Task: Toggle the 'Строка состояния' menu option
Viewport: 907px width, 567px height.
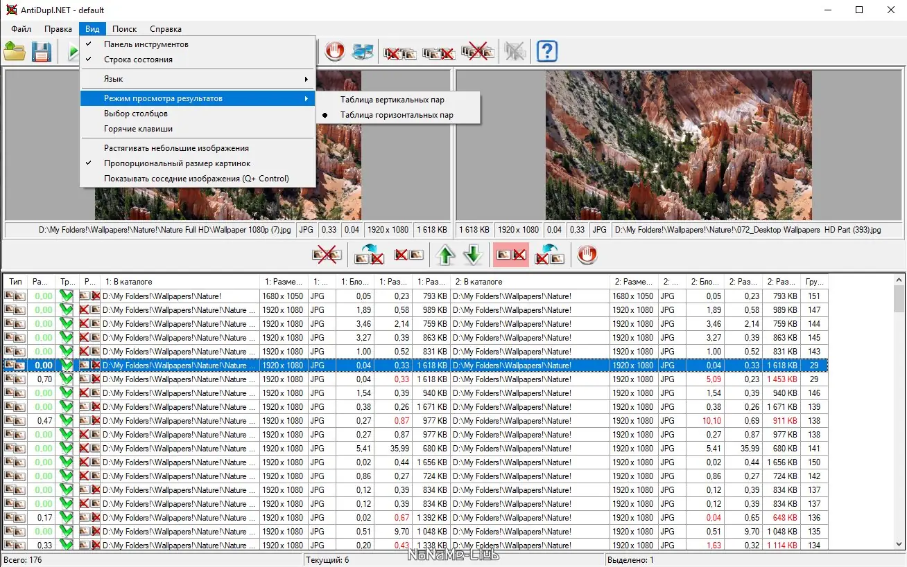Action: pos(198,60)
